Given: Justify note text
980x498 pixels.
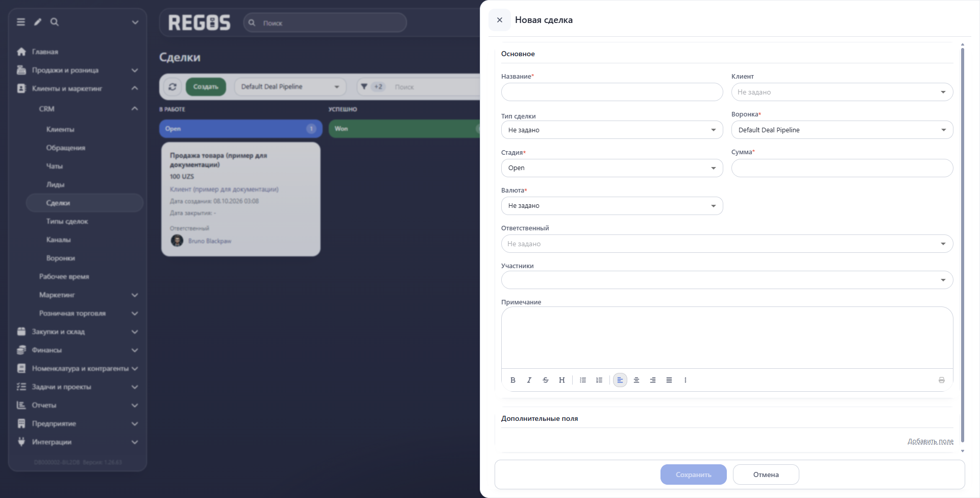Looking at the screenshot, I should pyautogui.click(x=669, y=380).
